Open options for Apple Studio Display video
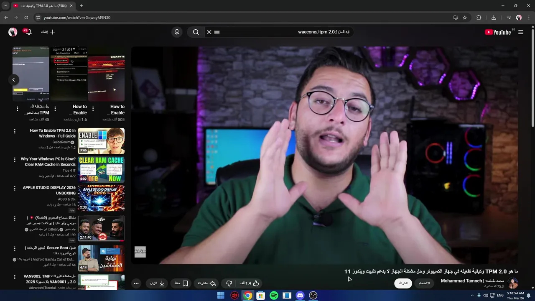 15,189
